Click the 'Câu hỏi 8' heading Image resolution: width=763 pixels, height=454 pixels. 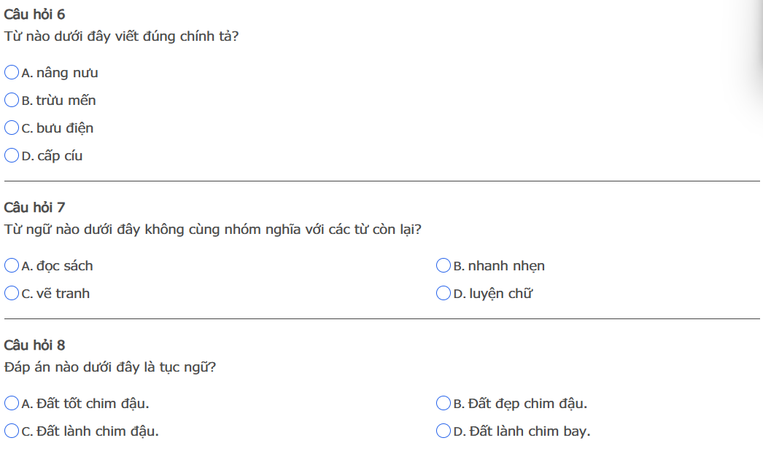tap(34, 345)
